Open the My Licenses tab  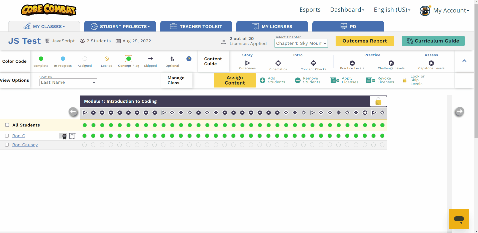pyautogui.click(x=272, y=26)
